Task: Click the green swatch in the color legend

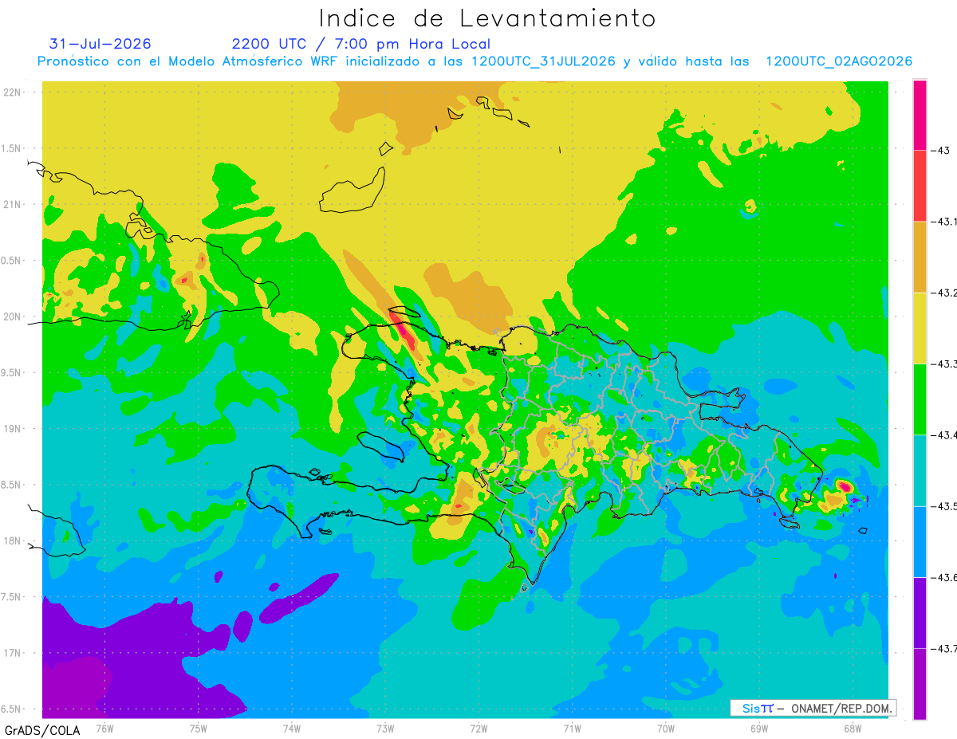Action: [x=920, y=399]
